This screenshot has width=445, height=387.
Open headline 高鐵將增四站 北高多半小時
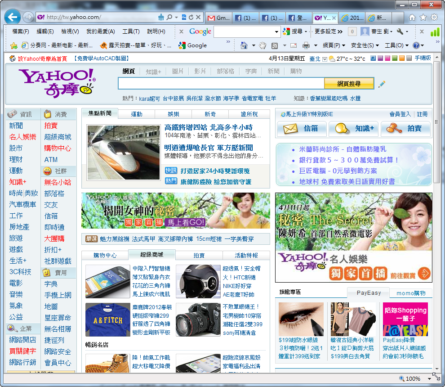pyautogui.click(x=208, y=127)
